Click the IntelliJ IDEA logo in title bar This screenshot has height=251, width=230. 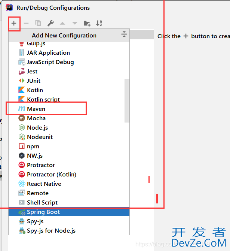(9, 7)
